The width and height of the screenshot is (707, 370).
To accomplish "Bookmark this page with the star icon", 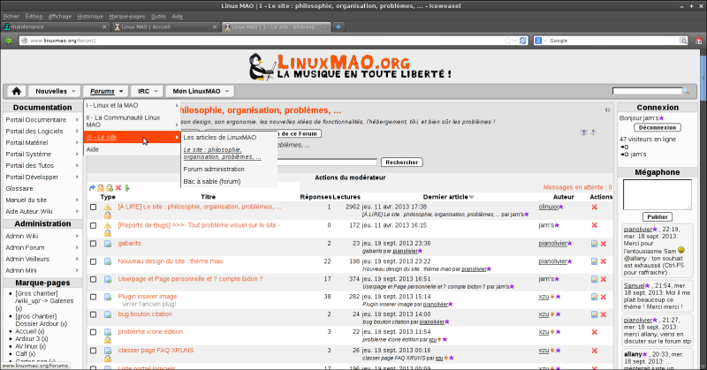I will [507, 41].
